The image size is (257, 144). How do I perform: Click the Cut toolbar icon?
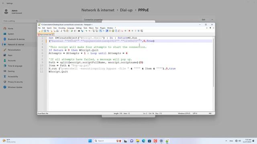(x=61, y=31)
